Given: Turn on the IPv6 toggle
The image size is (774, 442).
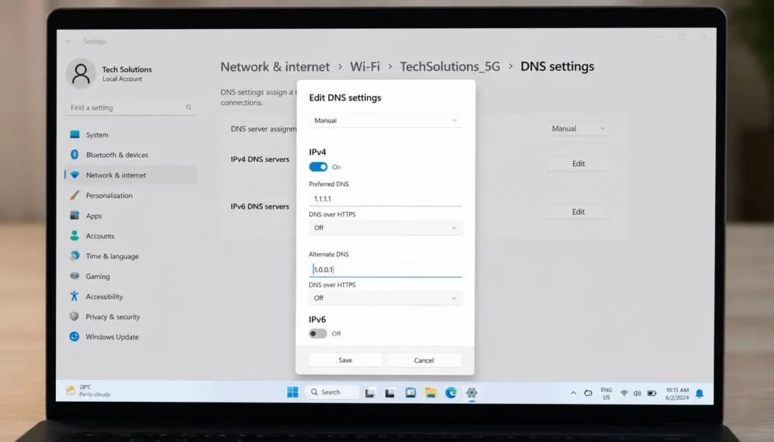Looking at the screenshot, I should tap(318, 333).
